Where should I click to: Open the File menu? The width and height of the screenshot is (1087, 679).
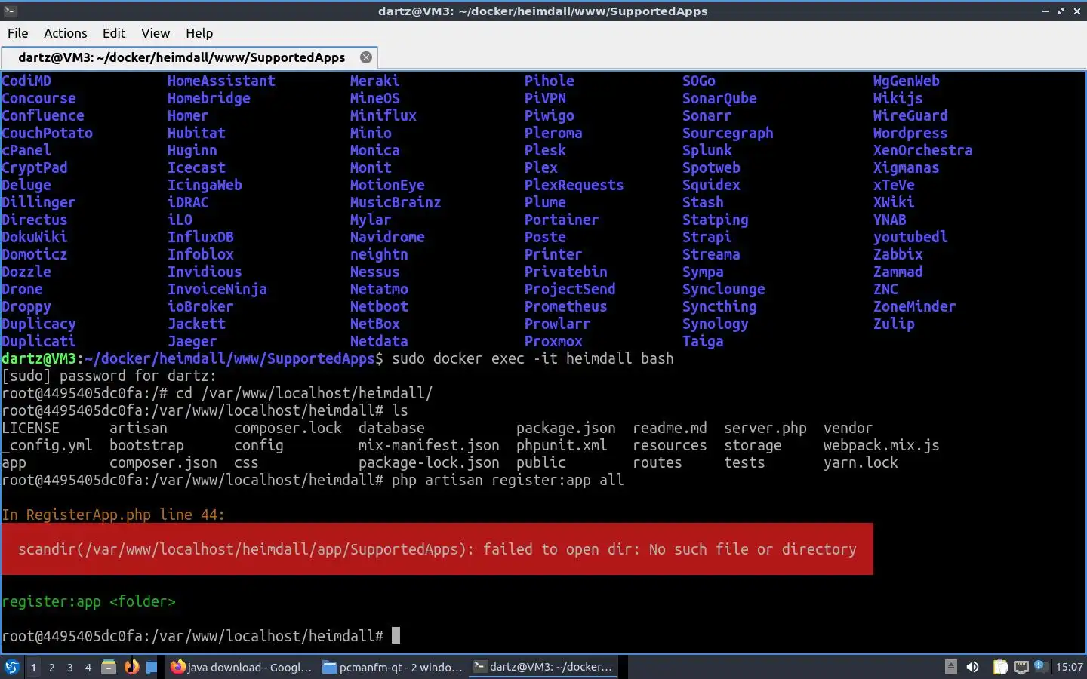[x=17, y=33]
